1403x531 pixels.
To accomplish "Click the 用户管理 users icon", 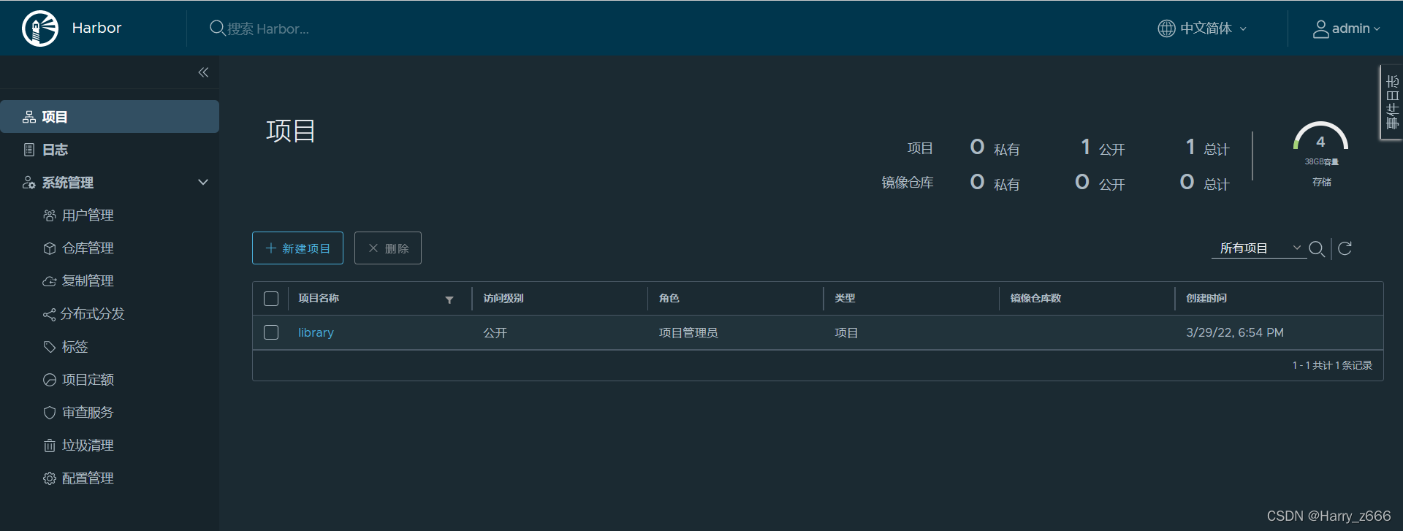I will (x=50, y=215).
